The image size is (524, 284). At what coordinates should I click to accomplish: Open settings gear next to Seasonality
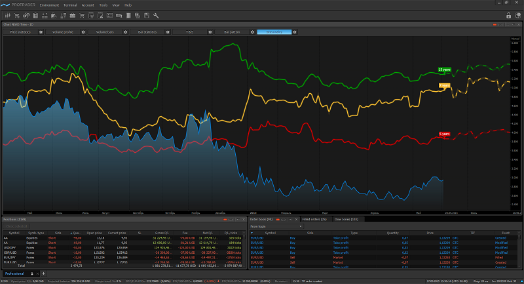click(296, 31)
